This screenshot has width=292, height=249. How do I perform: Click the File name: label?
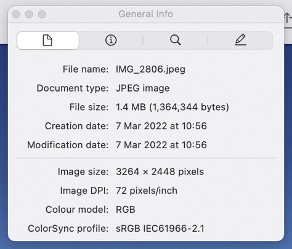coord(86,69)
